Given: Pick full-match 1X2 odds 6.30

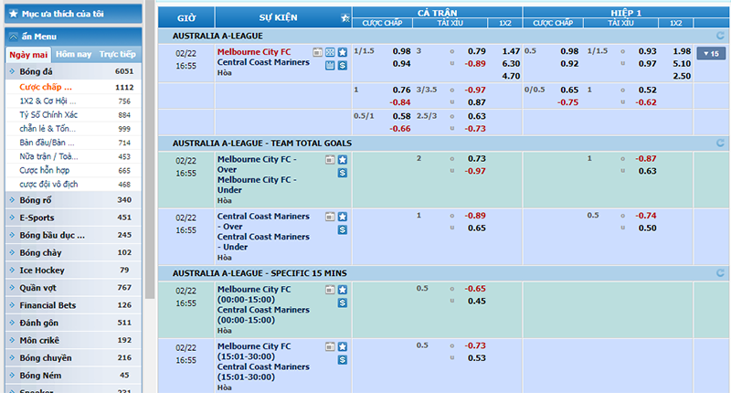Looking at the screenshot, I should coord(511,64).
